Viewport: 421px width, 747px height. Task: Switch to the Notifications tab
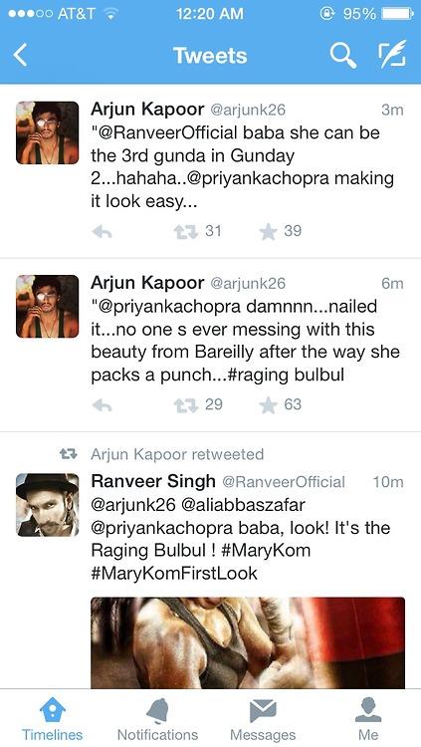pos(157,719)
